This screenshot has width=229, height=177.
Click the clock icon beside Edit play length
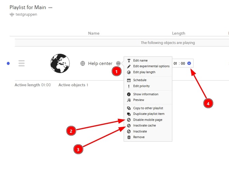[129, 72]
